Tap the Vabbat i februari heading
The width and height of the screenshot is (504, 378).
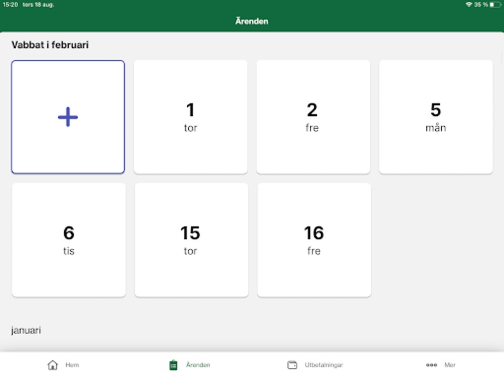coord(50,45)
